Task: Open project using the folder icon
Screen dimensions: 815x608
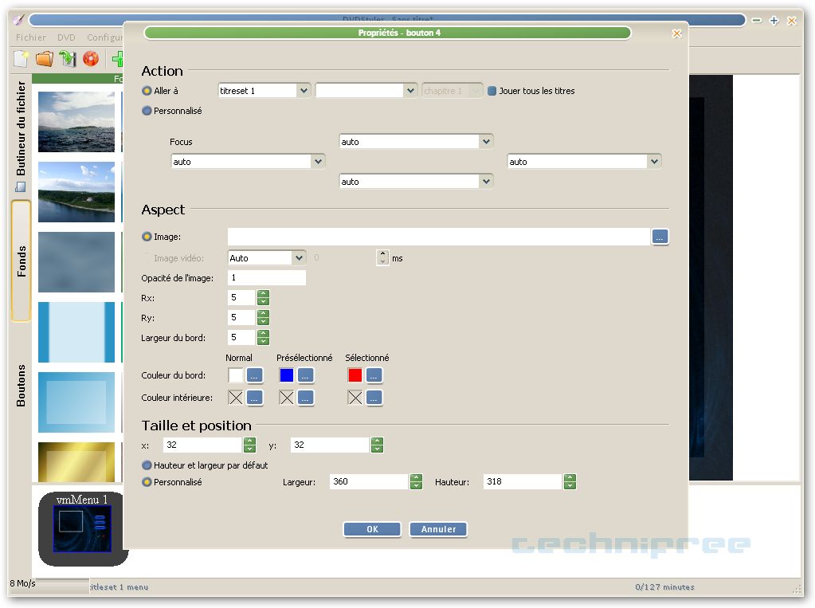Action: (x=44, y=58)
